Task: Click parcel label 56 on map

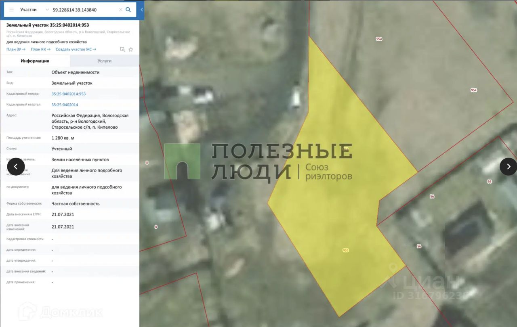Action: (x=432, y=197)
